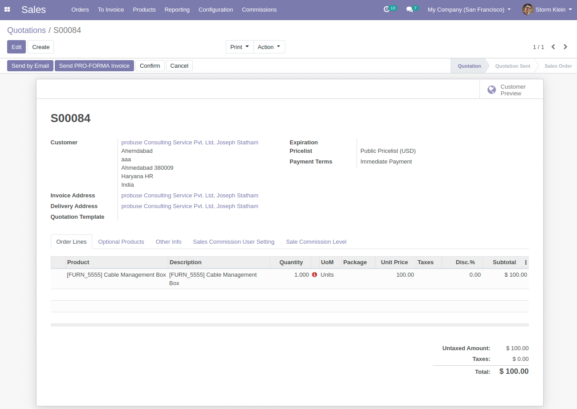The image size is (577, 409).
Task: Open To Invoice menu
Action: tap(111, 9)
